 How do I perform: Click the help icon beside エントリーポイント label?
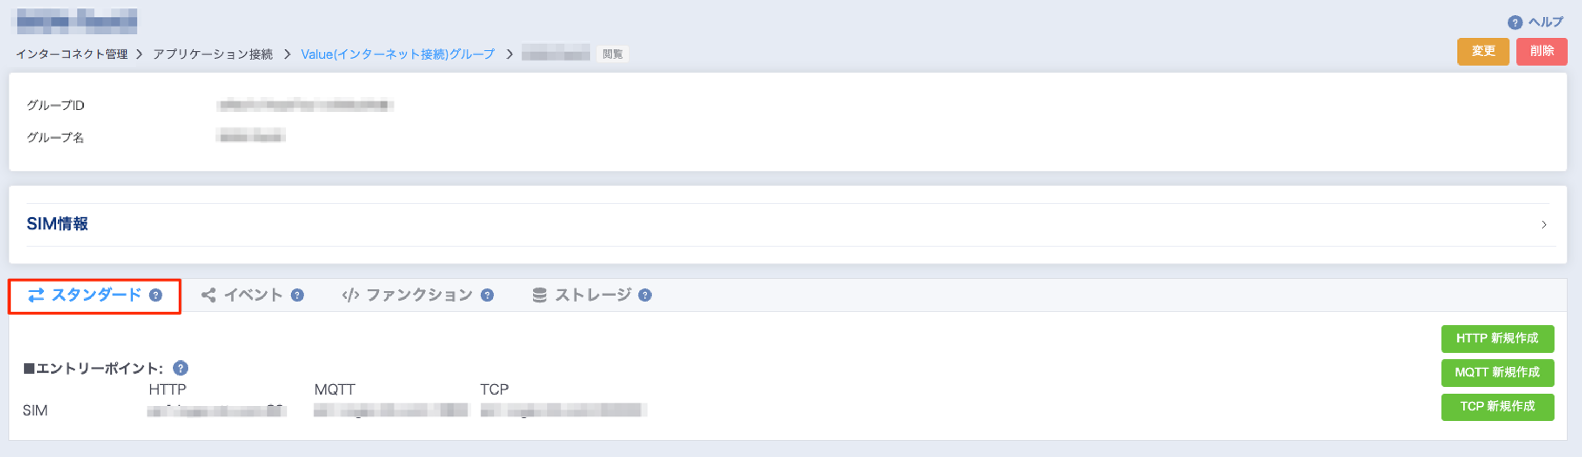(x=181, y=368)
